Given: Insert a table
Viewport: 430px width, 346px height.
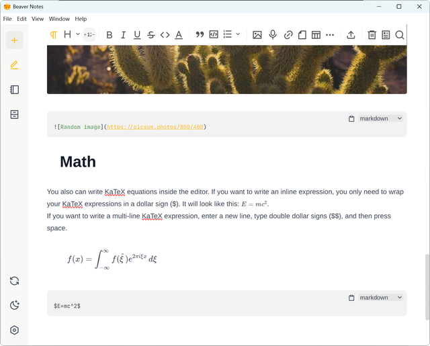Looking at the screenshot, I should click(316, 35).
